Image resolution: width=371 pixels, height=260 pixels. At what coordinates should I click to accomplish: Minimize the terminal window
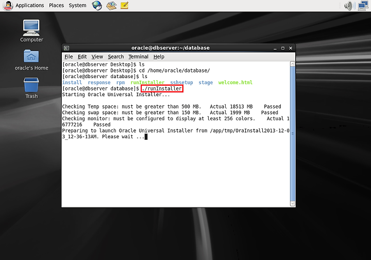(275, 48)
